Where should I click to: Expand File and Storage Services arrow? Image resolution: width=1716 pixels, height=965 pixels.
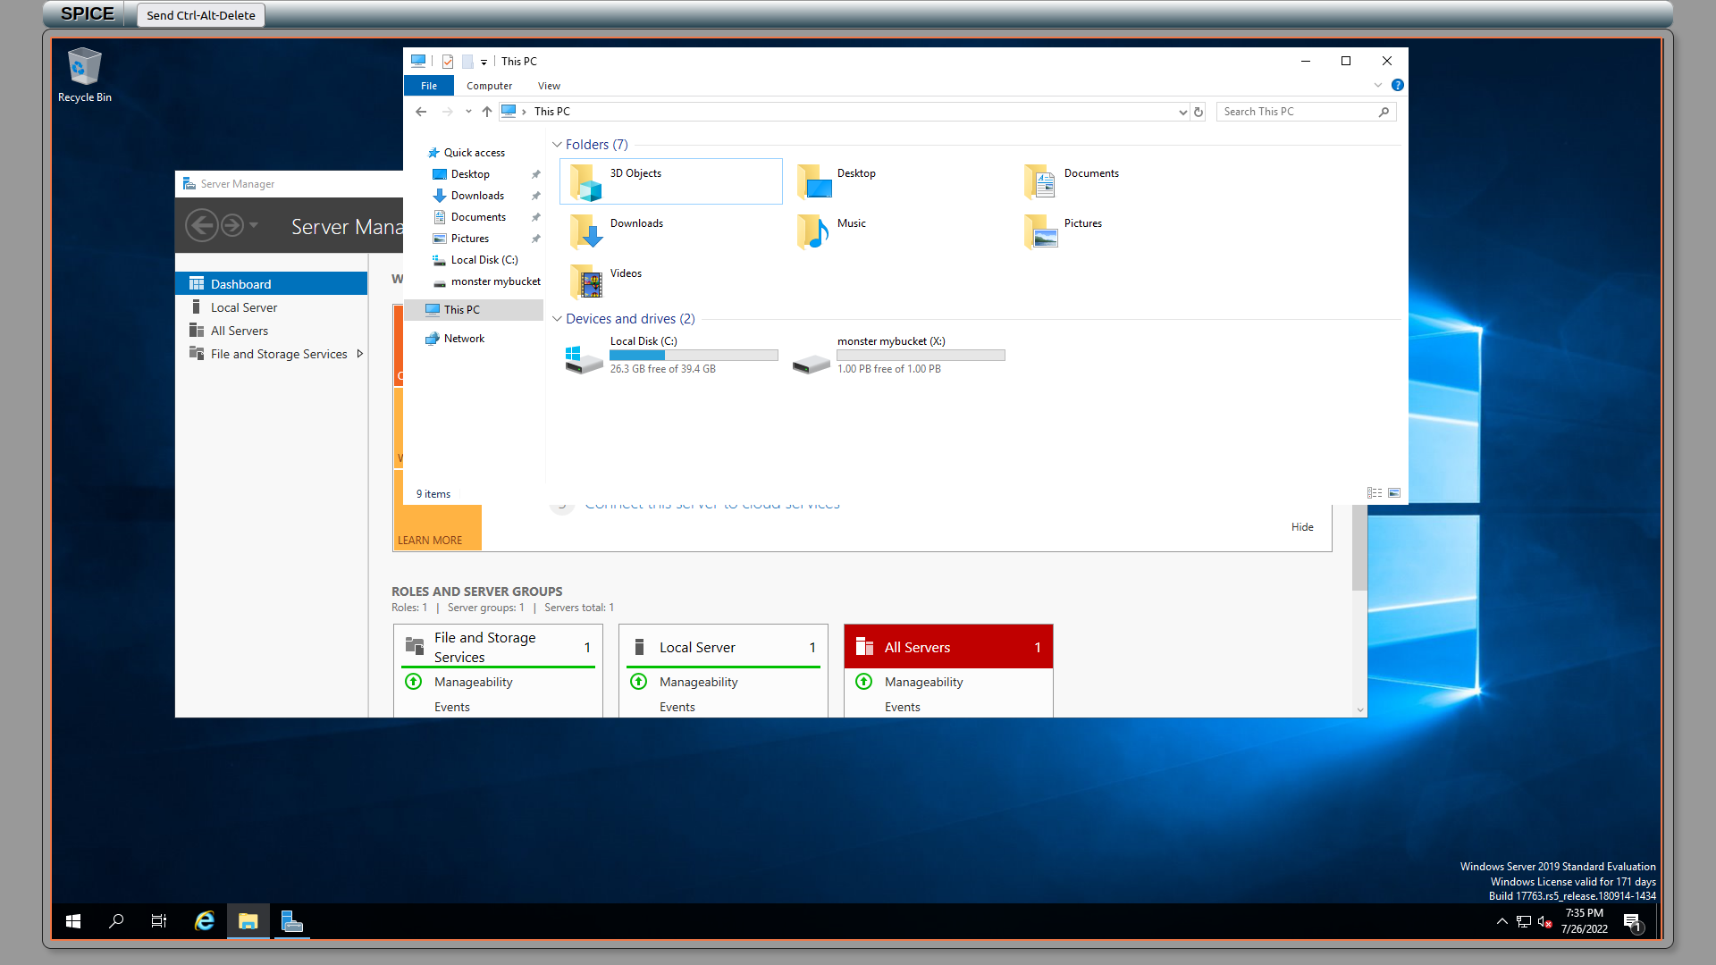(x=359, y=354)
